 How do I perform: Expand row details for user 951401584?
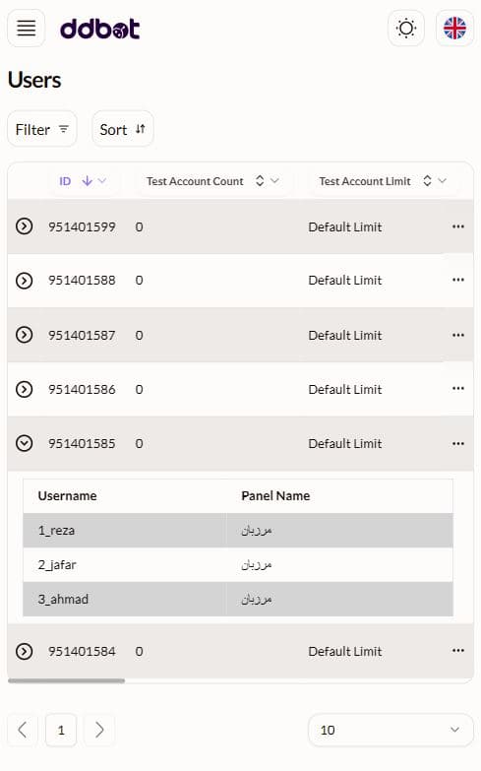click(x=24, y=651)
